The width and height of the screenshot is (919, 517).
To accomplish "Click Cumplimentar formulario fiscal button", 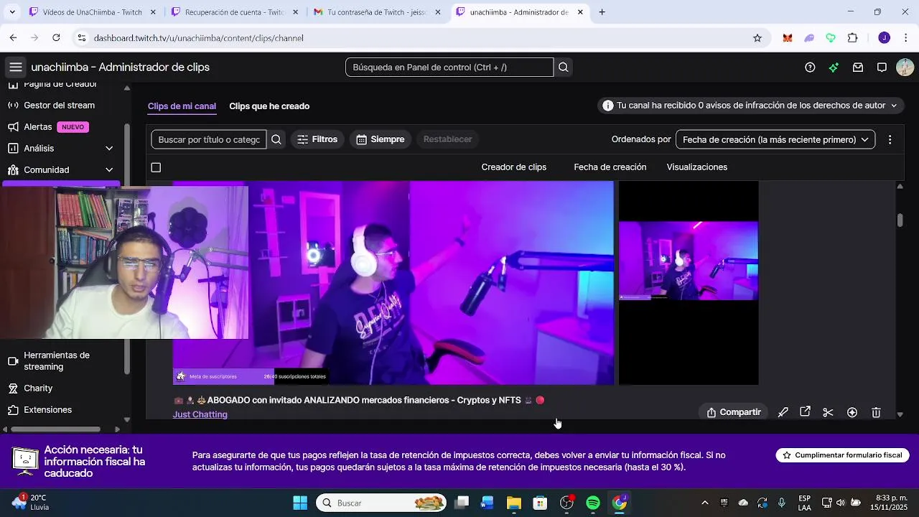I will (x=842, y=455).
